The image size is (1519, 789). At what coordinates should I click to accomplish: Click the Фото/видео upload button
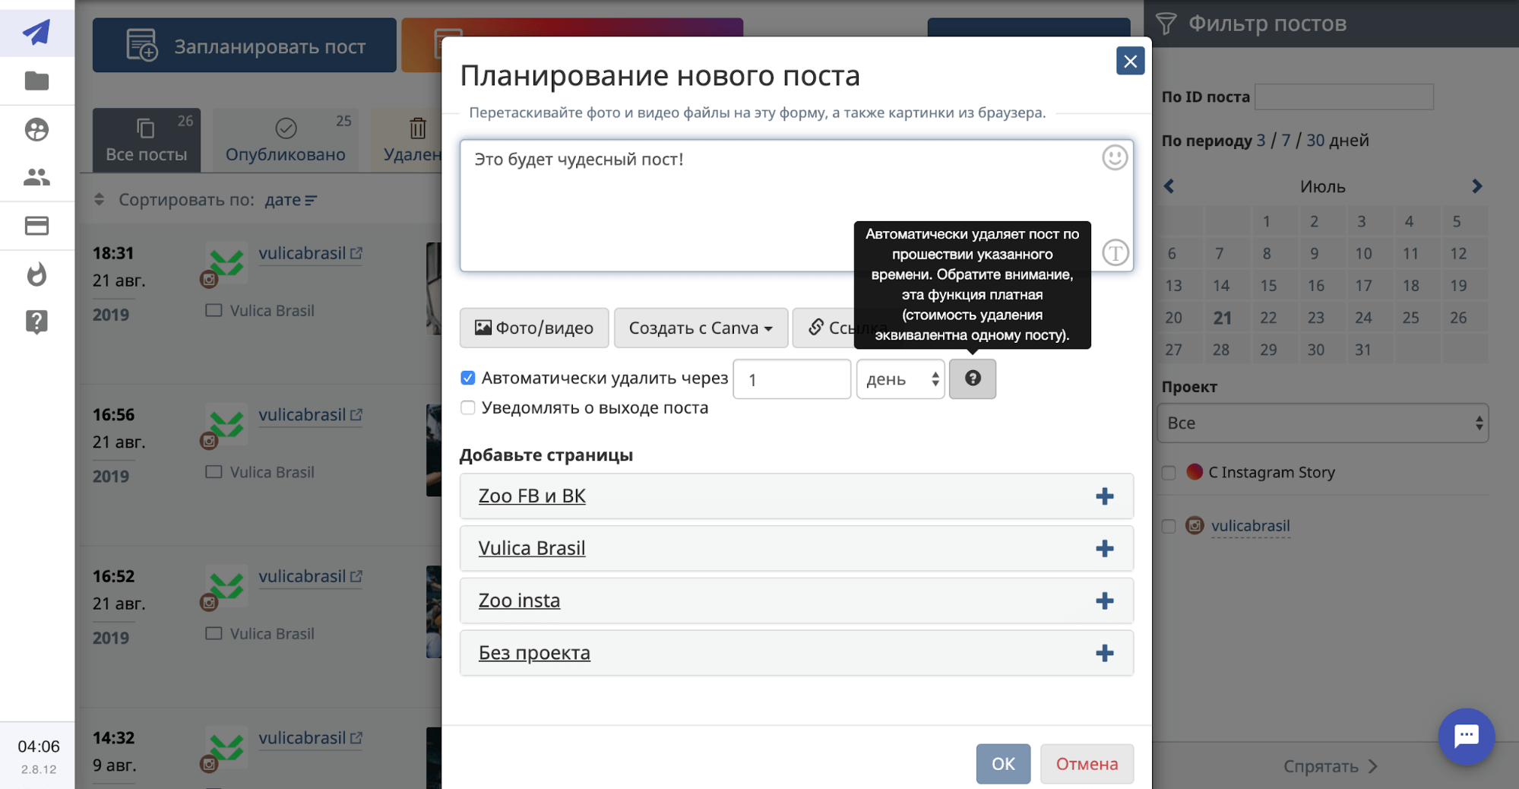(x=534, y=328)
